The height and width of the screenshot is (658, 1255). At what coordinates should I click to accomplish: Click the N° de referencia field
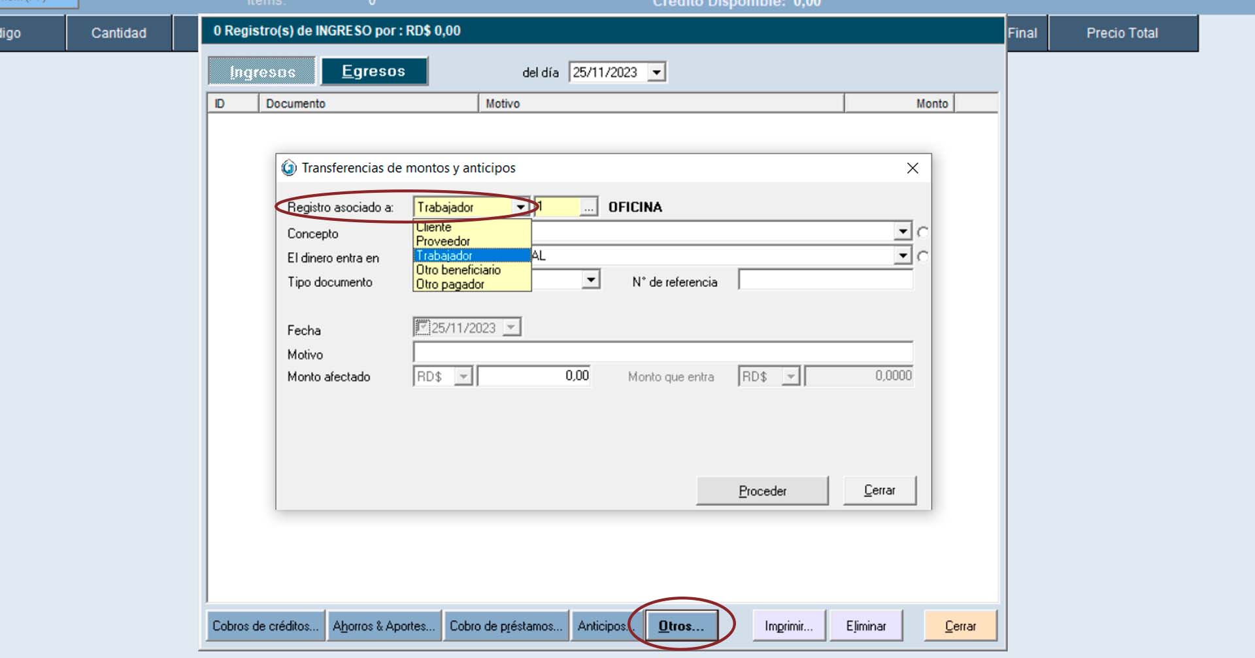(825, 280)
